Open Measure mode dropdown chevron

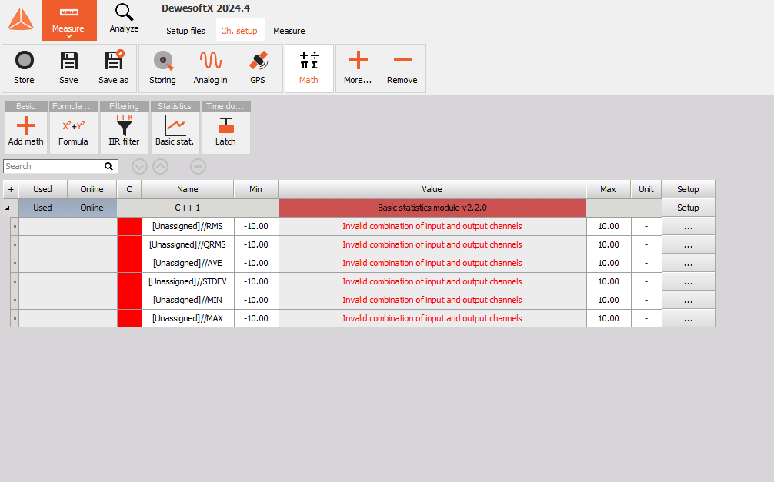point(69,36)
